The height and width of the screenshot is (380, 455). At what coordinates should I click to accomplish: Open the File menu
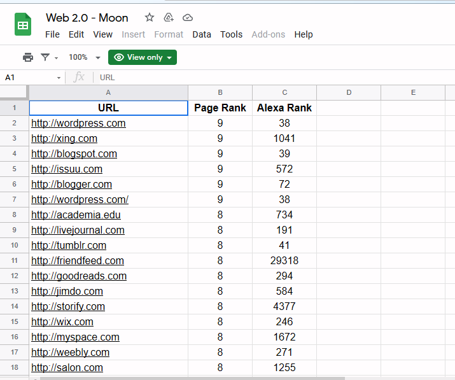click(x=52, y=34)
